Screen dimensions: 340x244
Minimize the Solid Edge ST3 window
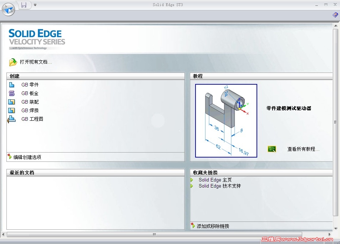click(316, 5)
